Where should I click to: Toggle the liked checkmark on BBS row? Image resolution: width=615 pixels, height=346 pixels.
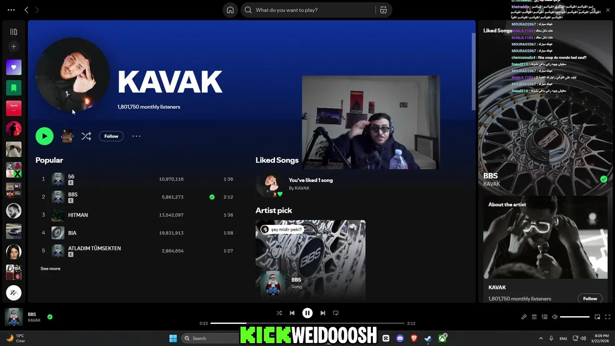pos(212,197)
